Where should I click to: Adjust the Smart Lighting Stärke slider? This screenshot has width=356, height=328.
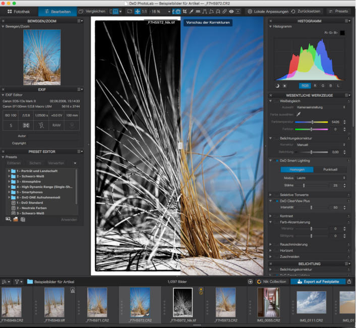[x=311, y=185]
